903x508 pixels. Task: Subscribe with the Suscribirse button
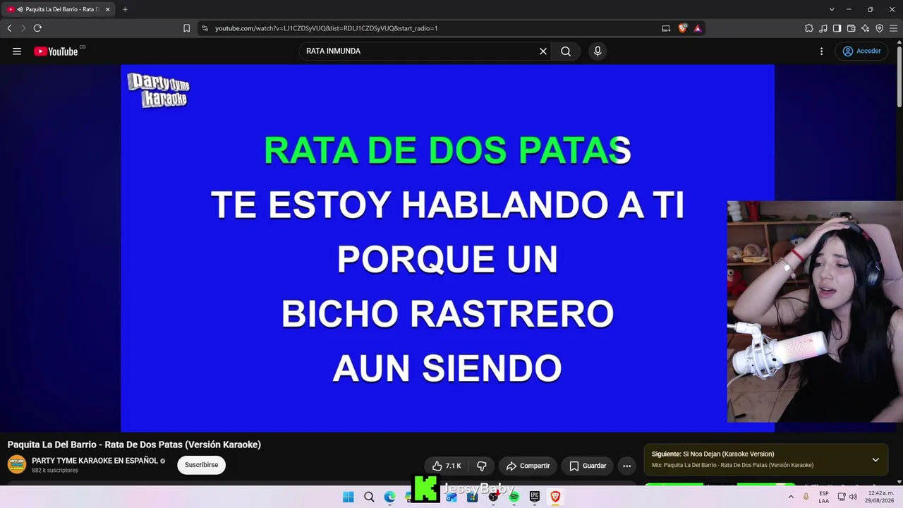tap(201, 465)
